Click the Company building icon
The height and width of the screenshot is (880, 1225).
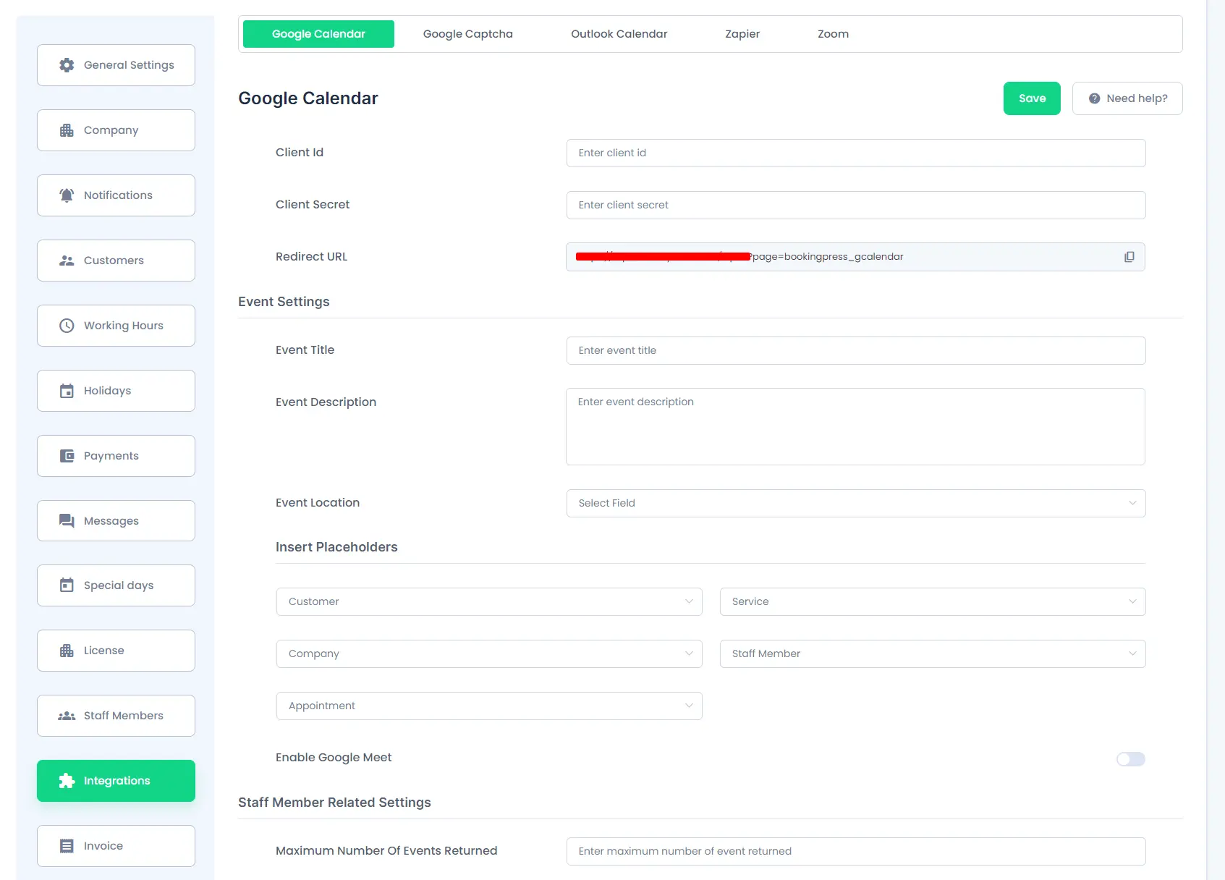pos(67,130)
